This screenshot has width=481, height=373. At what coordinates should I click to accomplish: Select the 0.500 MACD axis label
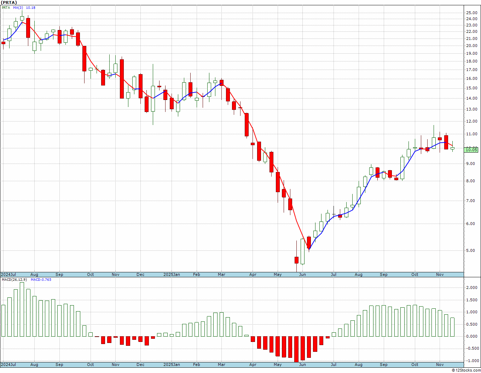(472, 325)
